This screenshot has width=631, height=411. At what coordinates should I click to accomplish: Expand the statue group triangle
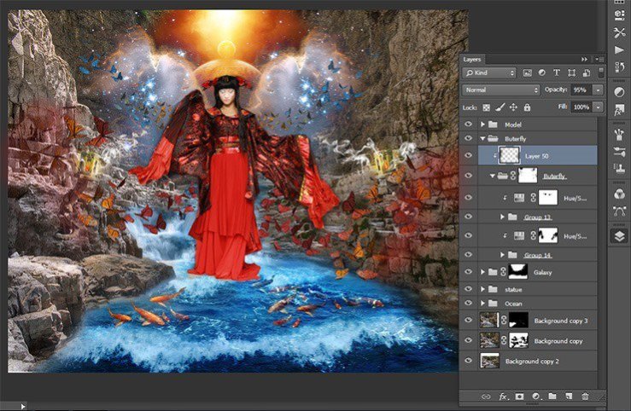pyautogui.click(x=482, y=289)
